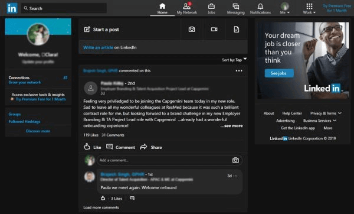354x214 pixels.
Task: Open the Sort by Top dropdown
Action: point(234,60)
